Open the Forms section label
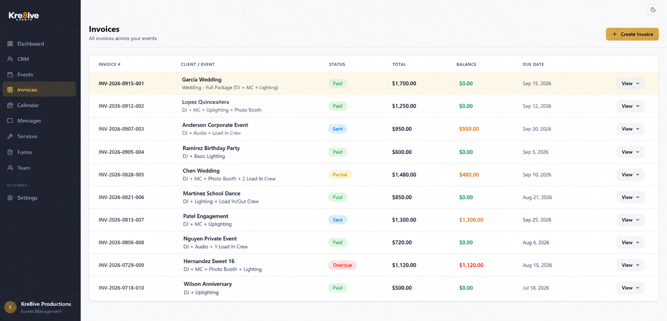 tap(25, 152)
